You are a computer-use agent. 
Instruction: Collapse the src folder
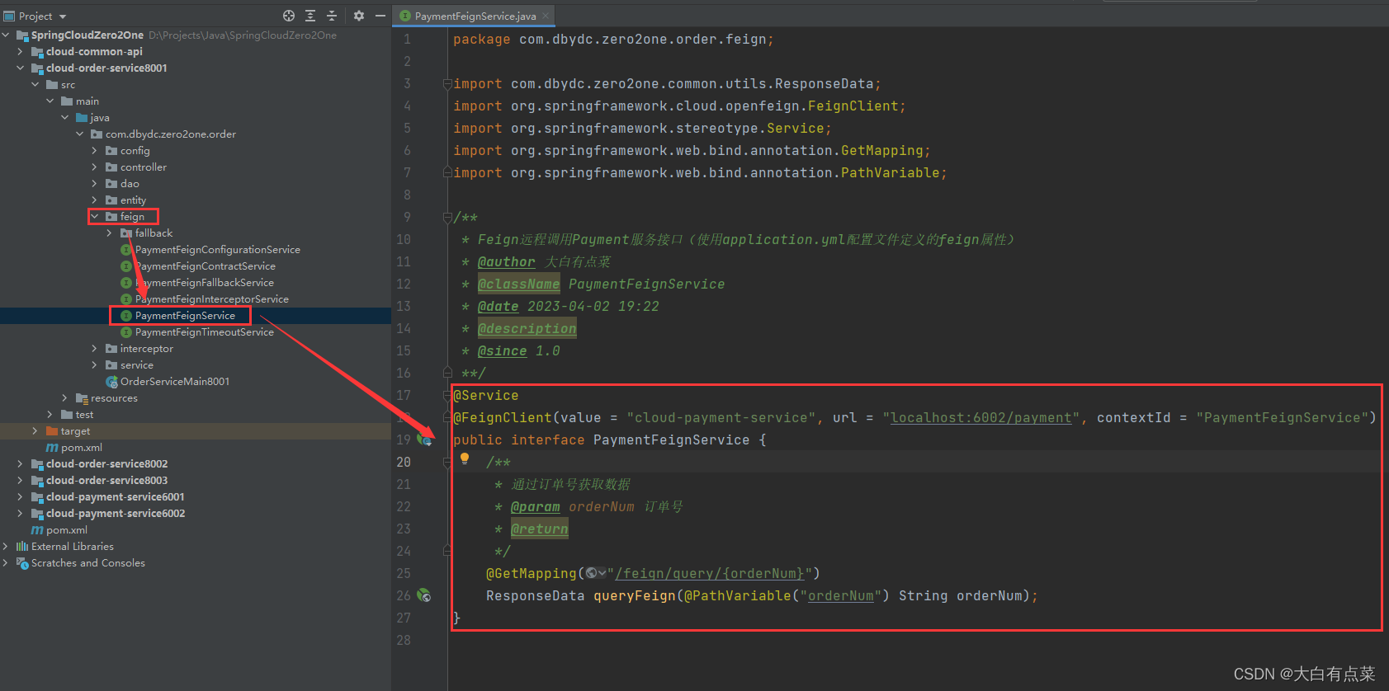coord(35,85)
